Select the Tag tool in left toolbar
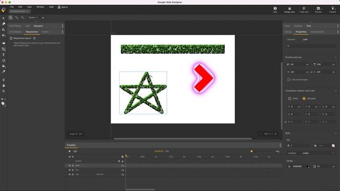The height and width of the screenshot is (191, 340). tap(4, 44)
